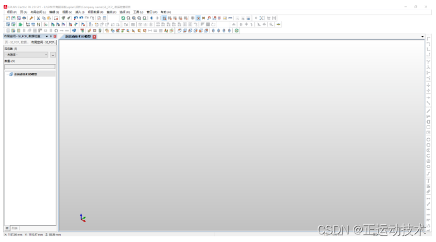Close the layout space navigator panel
This screenshot has width=436, height=242.
(x=55, y=37)
